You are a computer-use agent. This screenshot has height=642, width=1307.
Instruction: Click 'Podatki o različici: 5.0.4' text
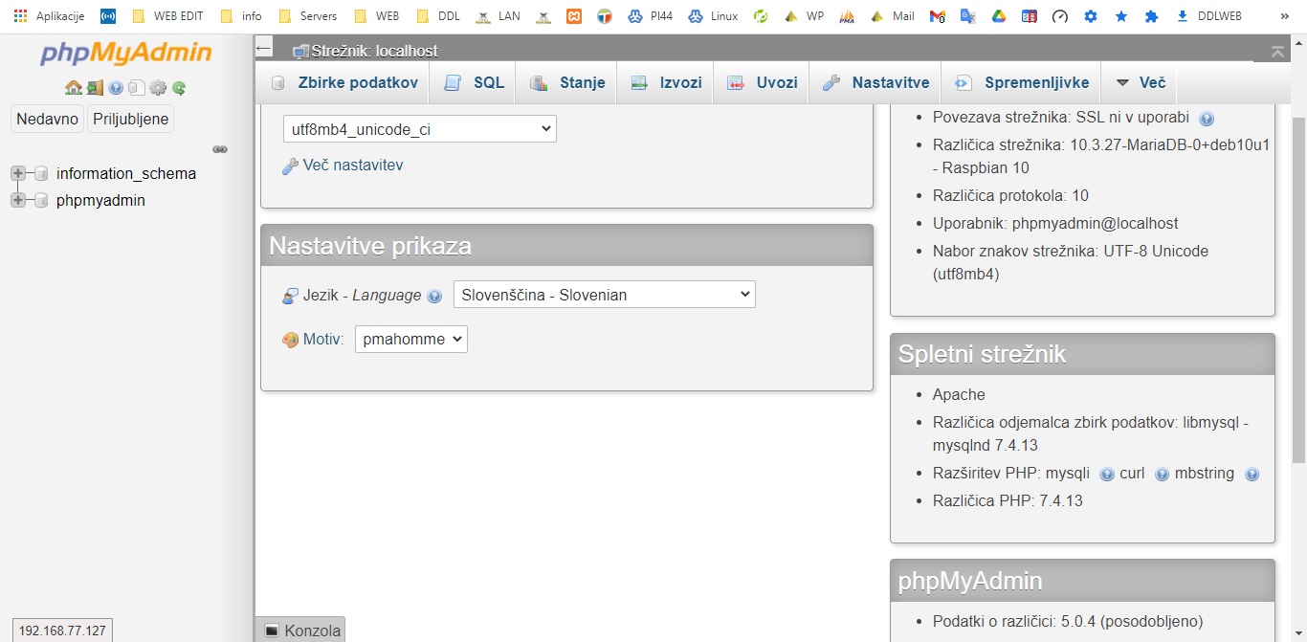pos(1068,621)
